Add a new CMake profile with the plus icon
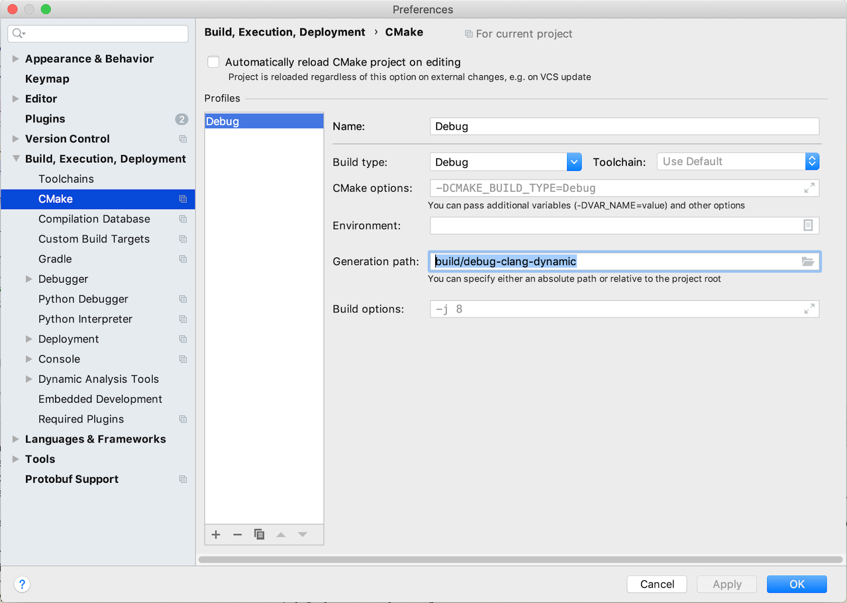 coord(215,535)
